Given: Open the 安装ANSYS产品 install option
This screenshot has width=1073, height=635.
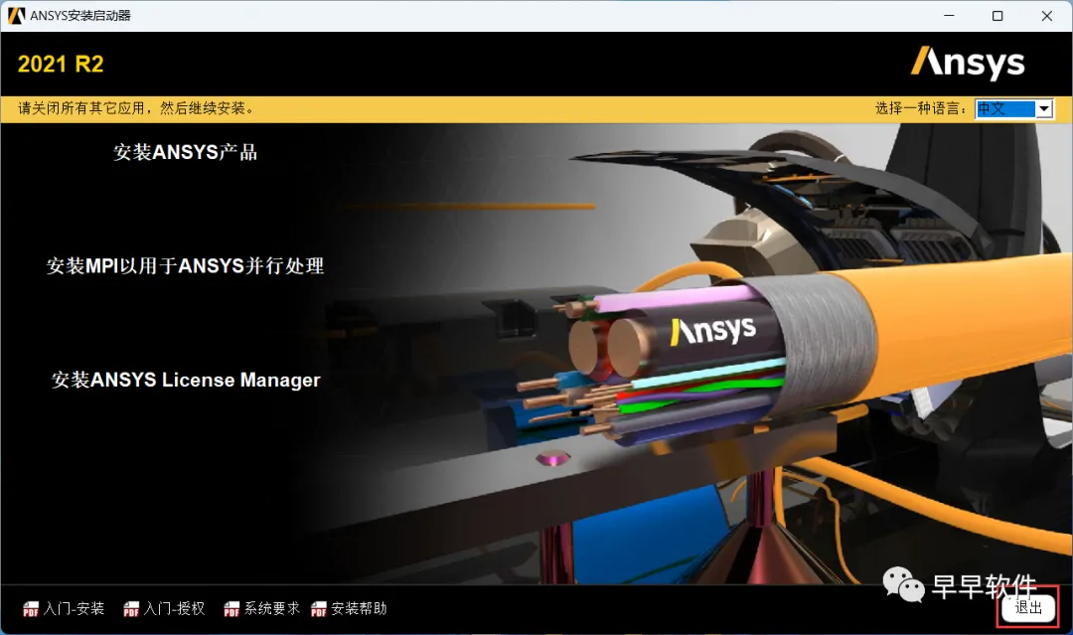Looking at the screenshot, I should 185,152.
